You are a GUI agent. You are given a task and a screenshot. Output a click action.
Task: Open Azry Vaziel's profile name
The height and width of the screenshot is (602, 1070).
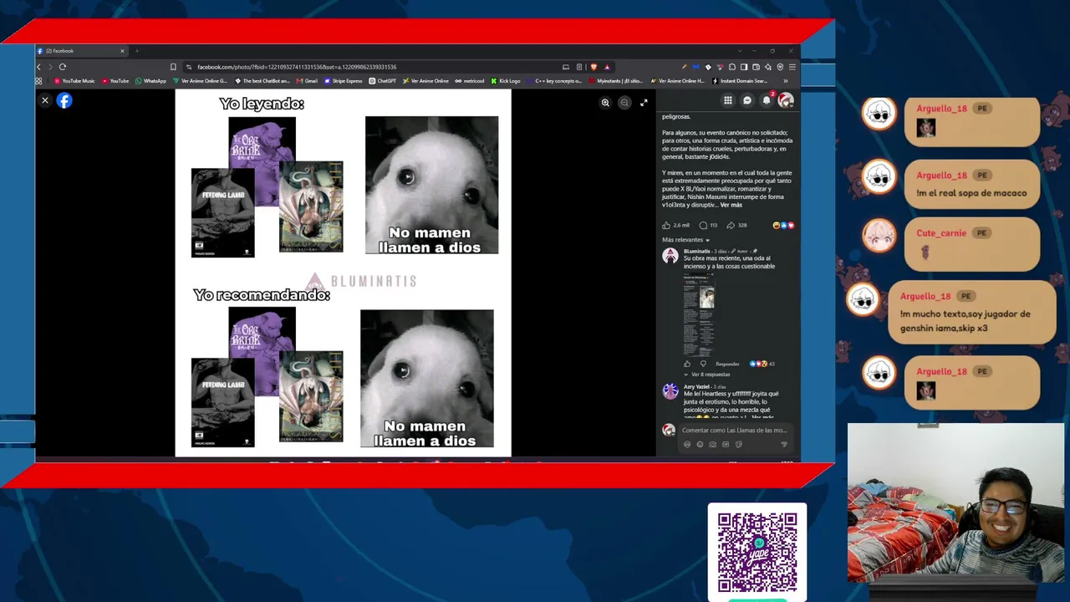coord(696,386)
